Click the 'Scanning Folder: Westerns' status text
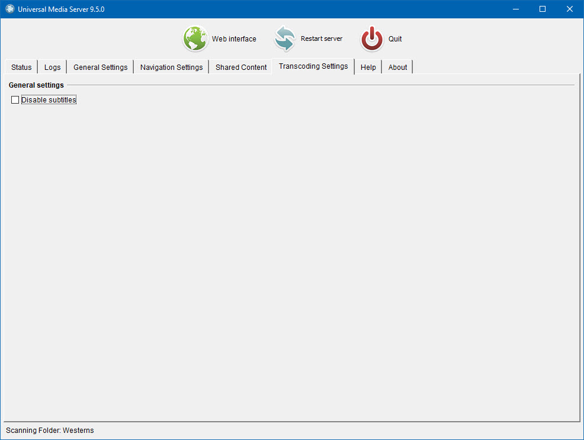The image size is (584, 440). tap(50, 431)
